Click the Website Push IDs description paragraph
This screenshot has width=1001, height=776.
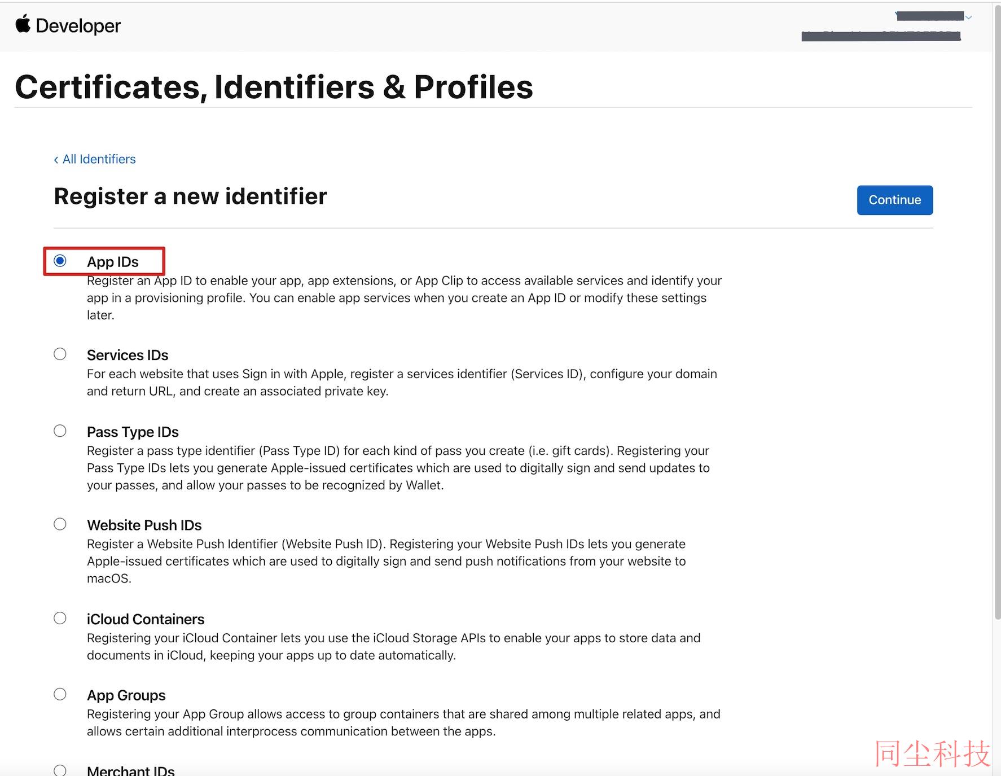click(x=387, y=561)
